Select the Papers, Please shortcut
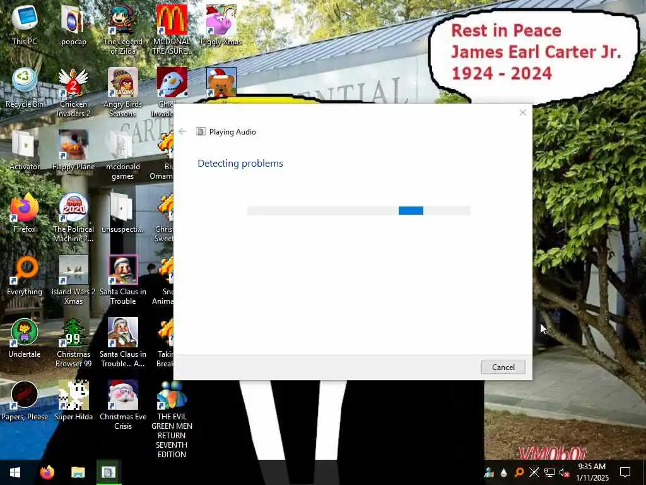646x485 pixels. 25,401
